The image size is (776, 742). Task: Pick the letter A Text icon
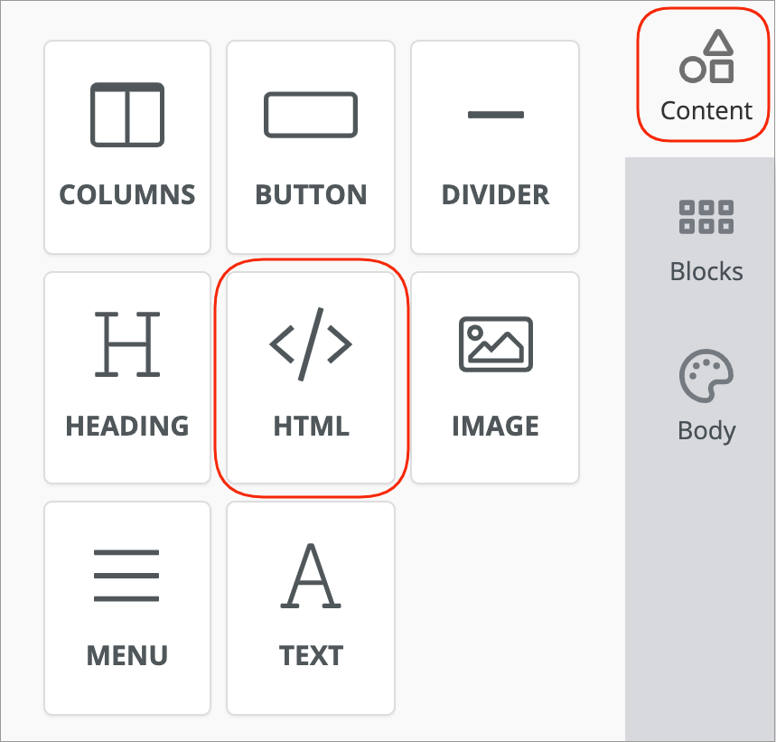click(311, 575)
